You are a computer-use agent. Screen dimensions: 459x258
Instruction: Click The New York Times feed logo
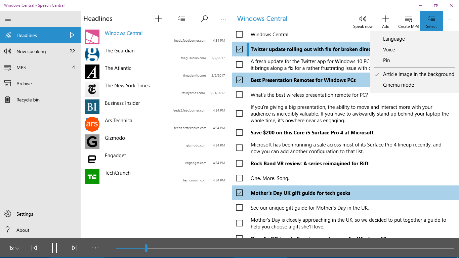pyautogui.click(x=92, y=89)
